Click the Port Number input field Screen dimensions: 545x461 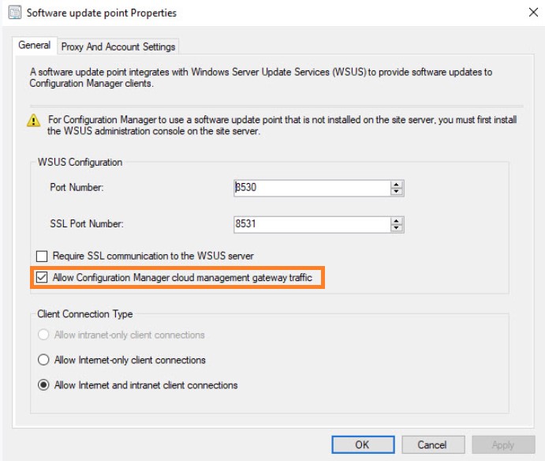pos(312,188)
